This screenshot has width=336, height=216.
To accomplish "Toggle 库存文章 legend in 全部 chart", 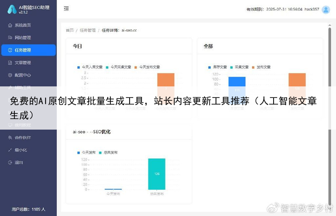I will tap(218, 67).
